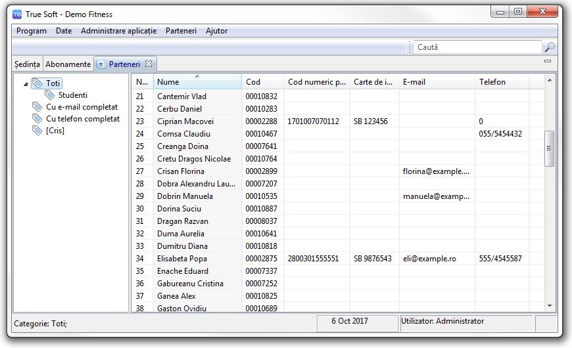Collapse the Toti tree node

[x=25, y=83]
